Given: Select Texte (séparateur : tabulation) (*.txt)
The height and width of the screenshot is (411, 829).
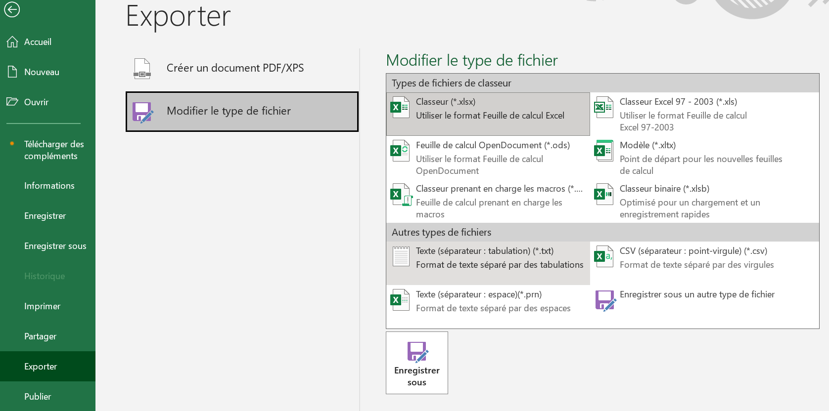Looking at the screenshot, I should pyautogui.click(x=488, y=263).
